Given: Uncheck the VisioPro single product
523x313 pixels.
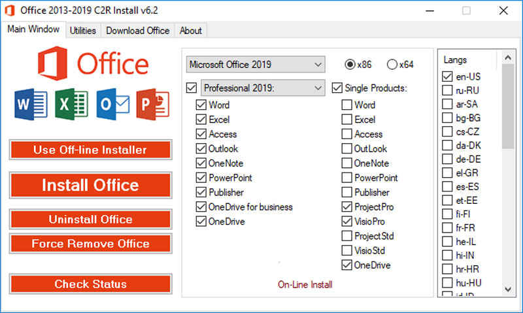Looking at the screenshot, I should 346,222.
